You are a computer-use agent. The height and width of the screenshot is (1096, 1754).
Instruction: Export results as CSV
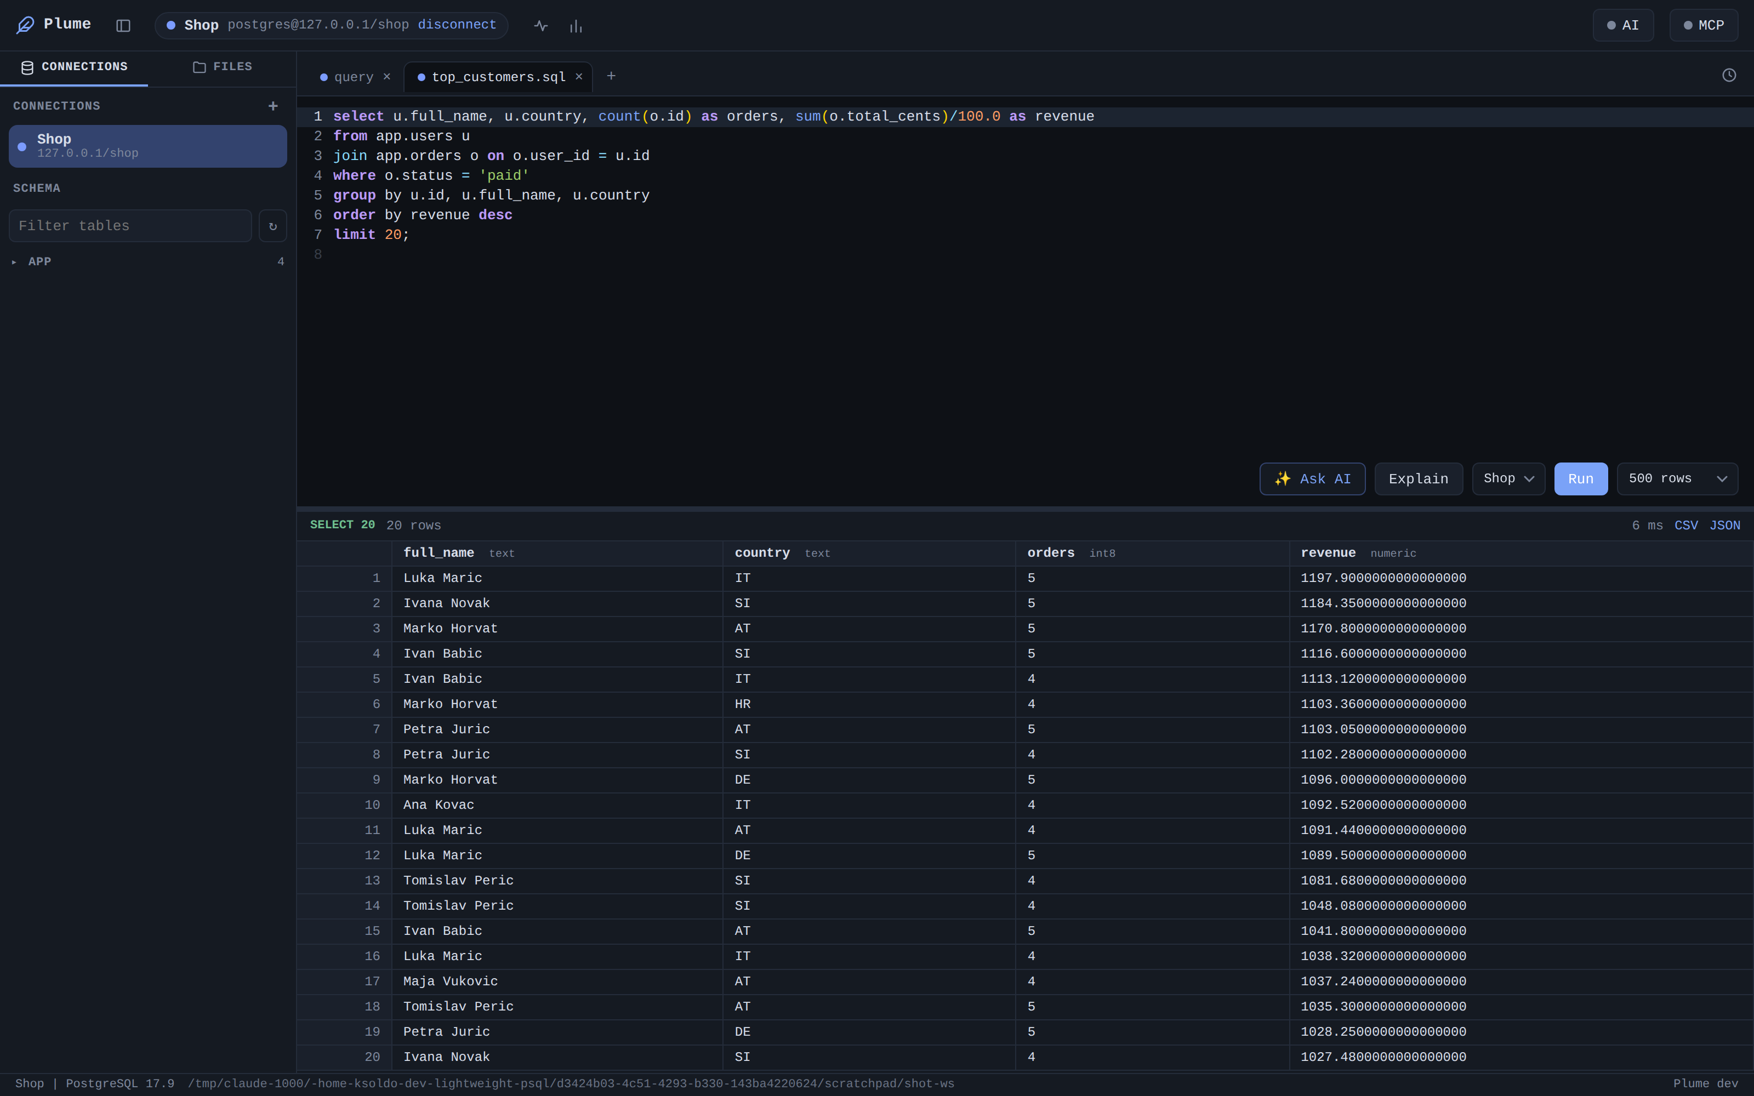1686,526
